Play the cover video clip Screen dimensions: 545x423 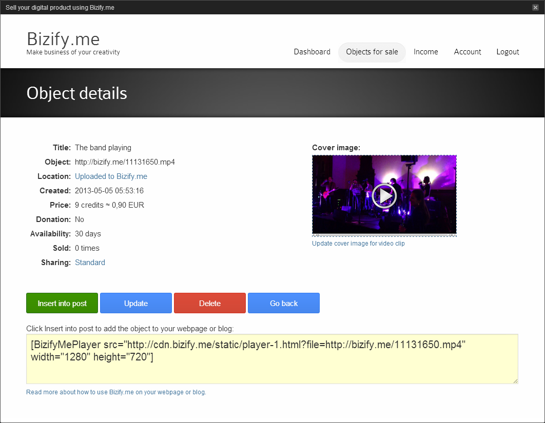pos(384,195)
